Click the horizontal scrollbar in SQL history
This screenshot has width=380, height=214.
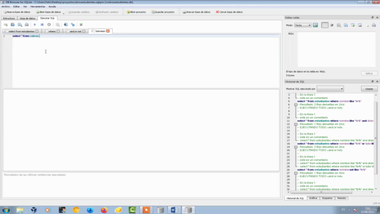pyautogui.click(x=321, y=192)
